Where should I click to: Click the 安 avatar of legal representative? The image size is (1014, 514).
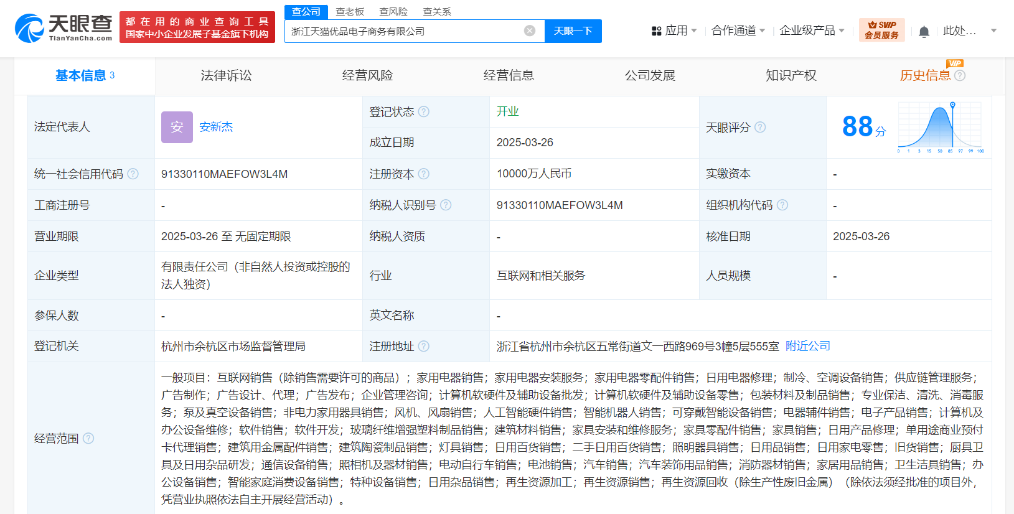(177, 128)
